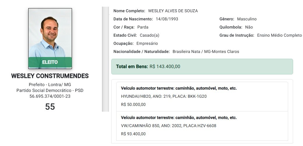Click the full name WESLEY ALVES DE SOUZA
The image size is (303, 146).
click(x=173, y=11)
